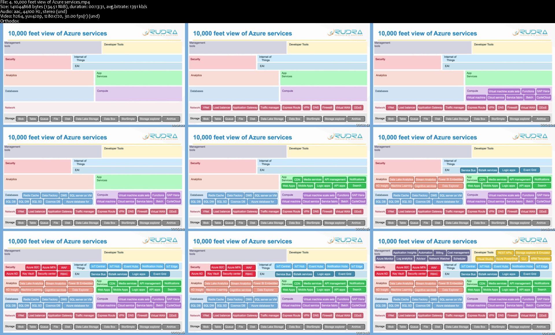555x335 pixels.
Task: Click the 'Log analytics' box
Action: click(x=404, y=259)
